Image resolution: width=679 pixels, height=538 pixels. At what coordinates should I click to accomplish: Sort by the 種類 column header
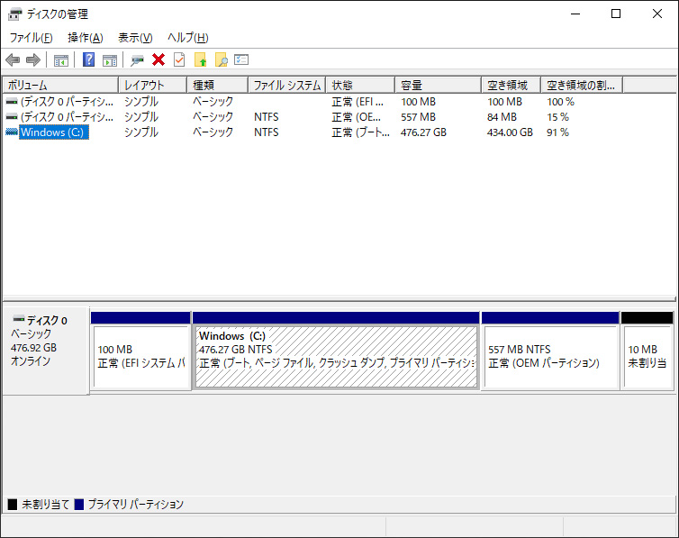coord(217,85)
